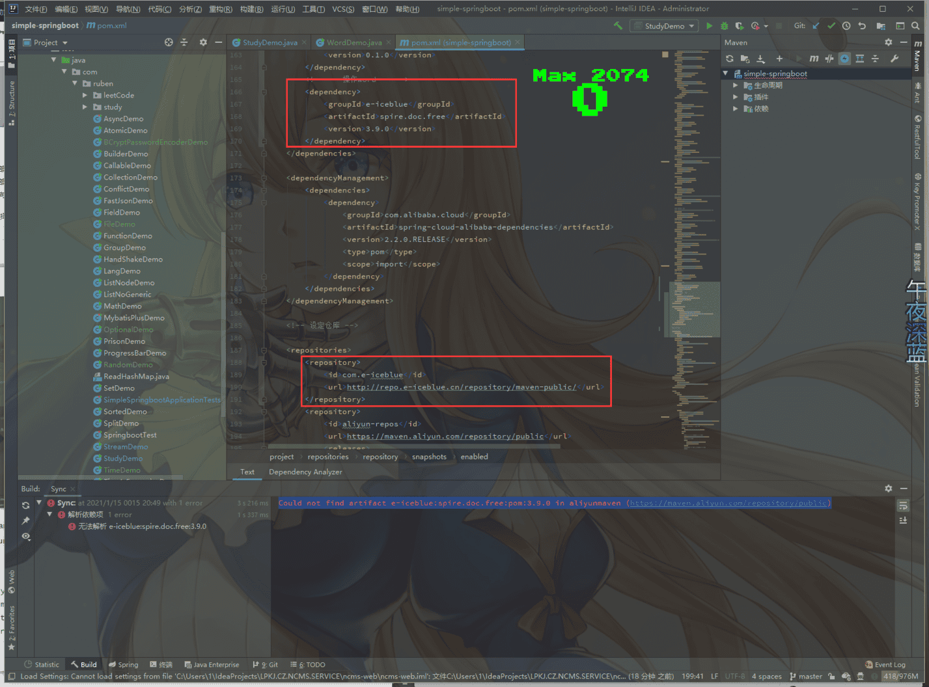Open the Dependency Analyzer tab below the editor
The width and height of the screenshot is (929, 687).
pos(305,472)
